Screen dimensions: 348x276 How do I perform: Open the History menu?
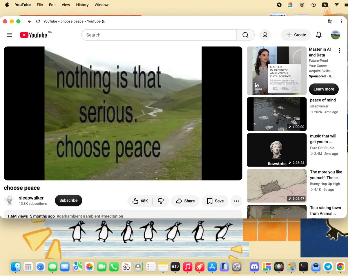[82, 5]
